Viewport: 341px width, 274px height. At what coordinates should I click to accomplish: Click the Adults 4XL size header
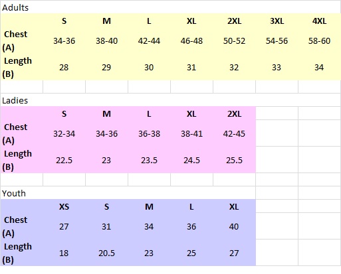319,21
